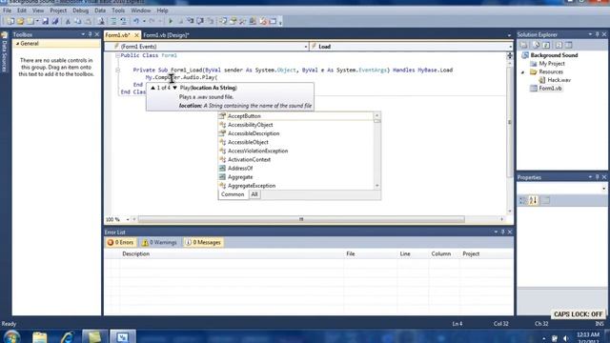Click the Properties Window toolbar icon
The image size is (610, 343).
233,21
